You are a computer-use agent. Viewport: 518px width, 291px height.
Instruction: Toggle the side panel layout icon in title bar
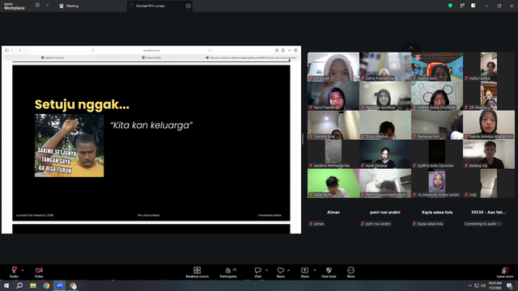(x=473, y=6)
